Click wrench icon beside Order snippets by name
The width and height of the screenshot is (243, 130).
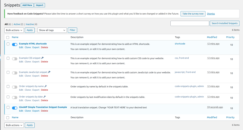46,86
